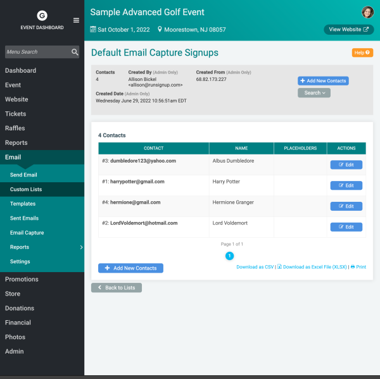Edit the Hermione Granger contact
The image size is (380, 379).
point(346,206)
